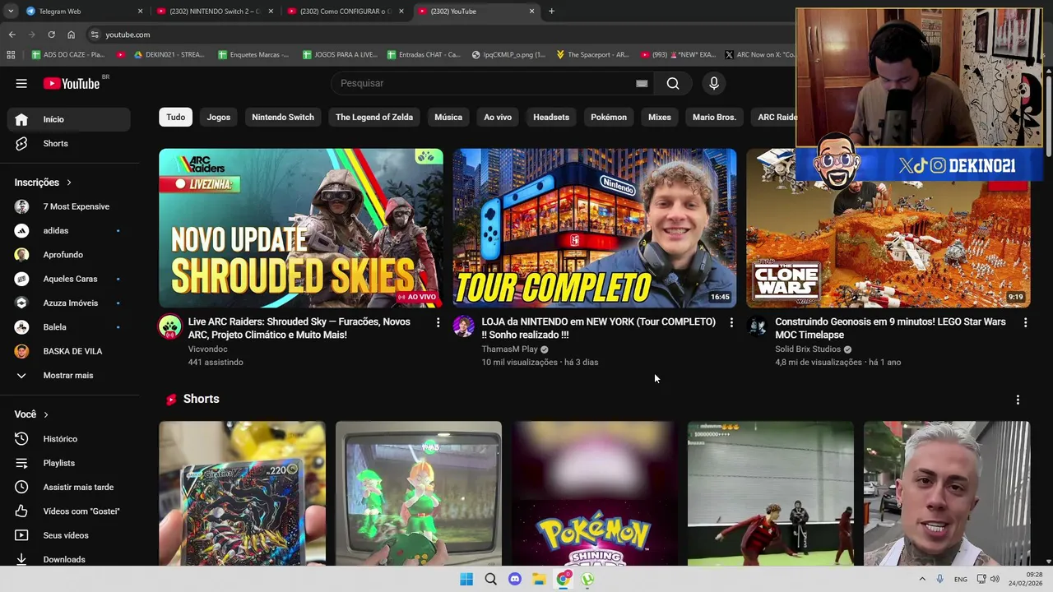Expand Mostrar mais subscriptions
Screen dimensions: 1053x592
click(x=69, y=375)
